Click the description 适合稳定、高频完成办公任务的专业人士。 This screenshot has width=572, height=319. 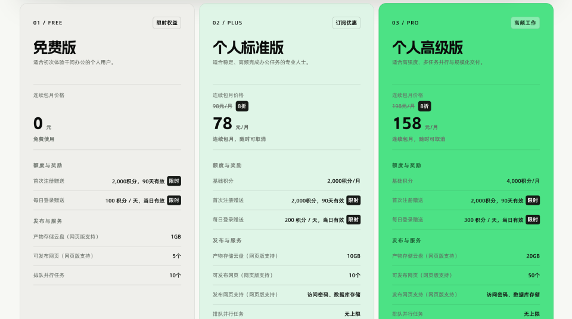pos(262,62)
